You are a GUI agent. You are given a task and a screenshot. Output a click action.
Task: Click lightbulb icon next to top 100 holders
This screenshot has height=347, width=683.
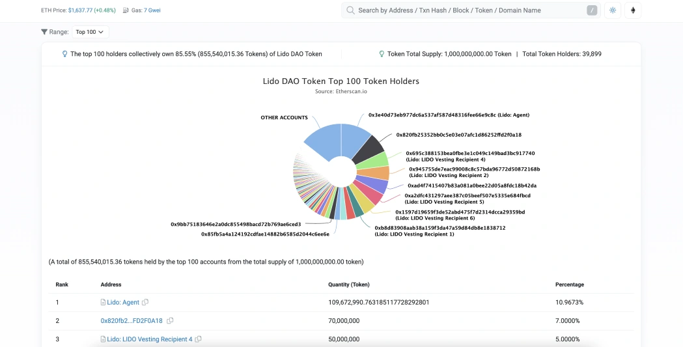click(x=64, y=54)
